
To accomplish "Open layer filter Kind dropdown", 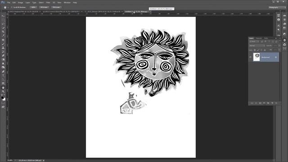I will 254,42.
